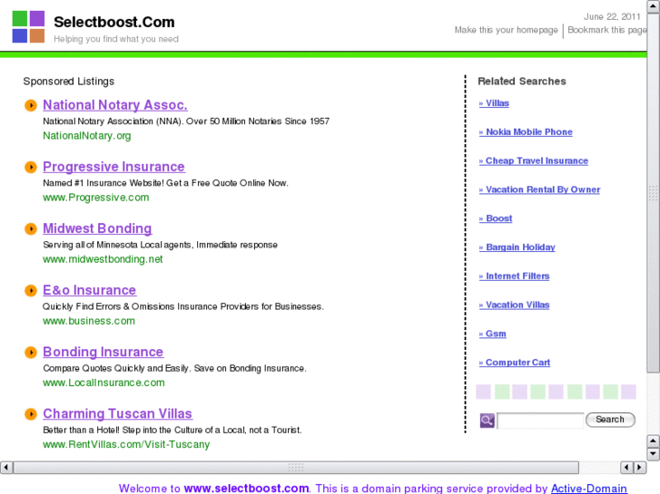Visit www.business.com green URL
Viewport: 660px width, 494px height.
pyautogui.click(x=89, y=321)
